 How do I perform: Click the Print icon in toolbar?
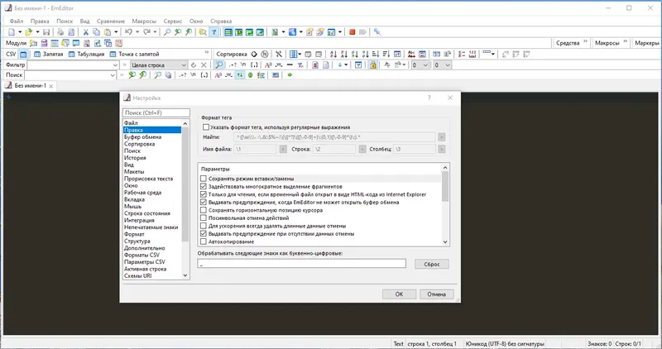(x=60, y=32)
